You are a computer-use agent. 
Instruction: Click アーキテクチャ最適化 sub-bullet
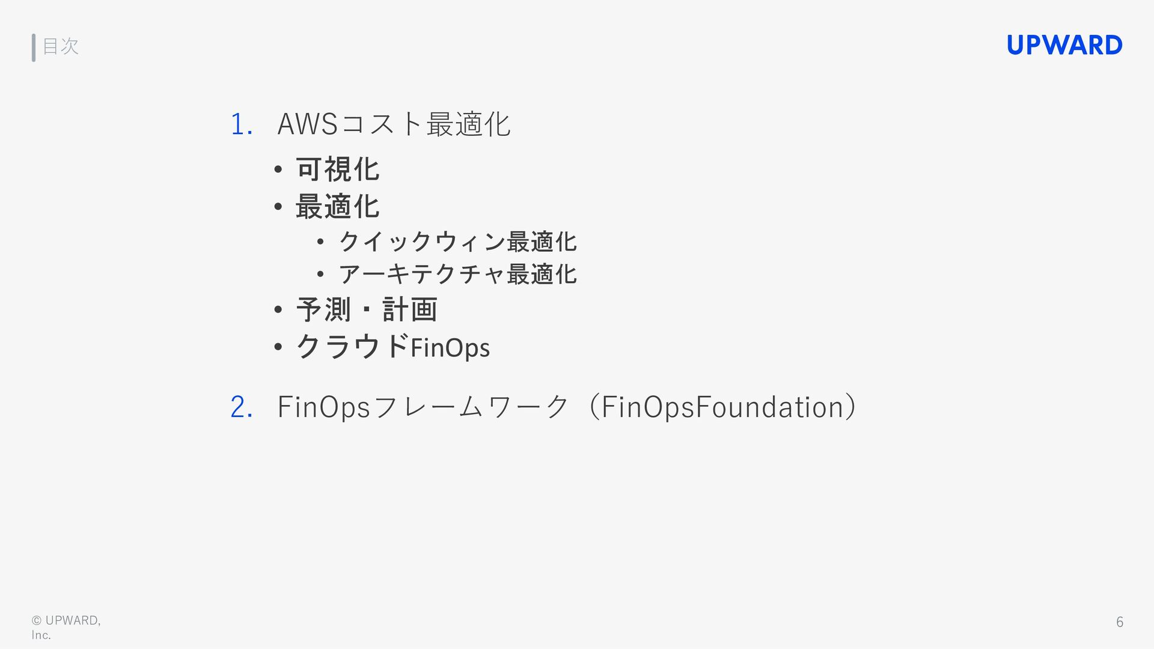458,274
